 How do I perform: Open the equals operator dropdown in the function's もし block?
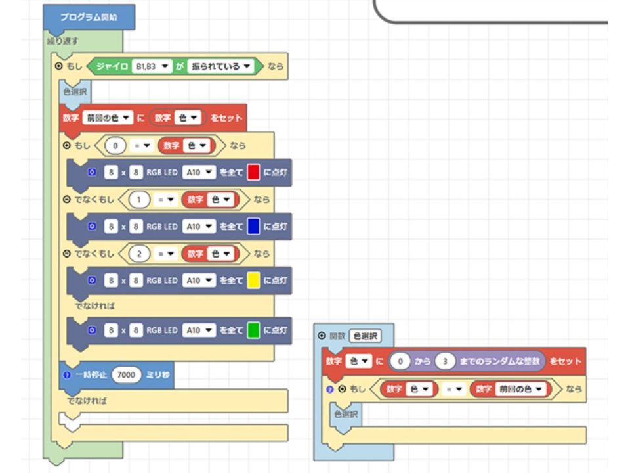(453, 389)
